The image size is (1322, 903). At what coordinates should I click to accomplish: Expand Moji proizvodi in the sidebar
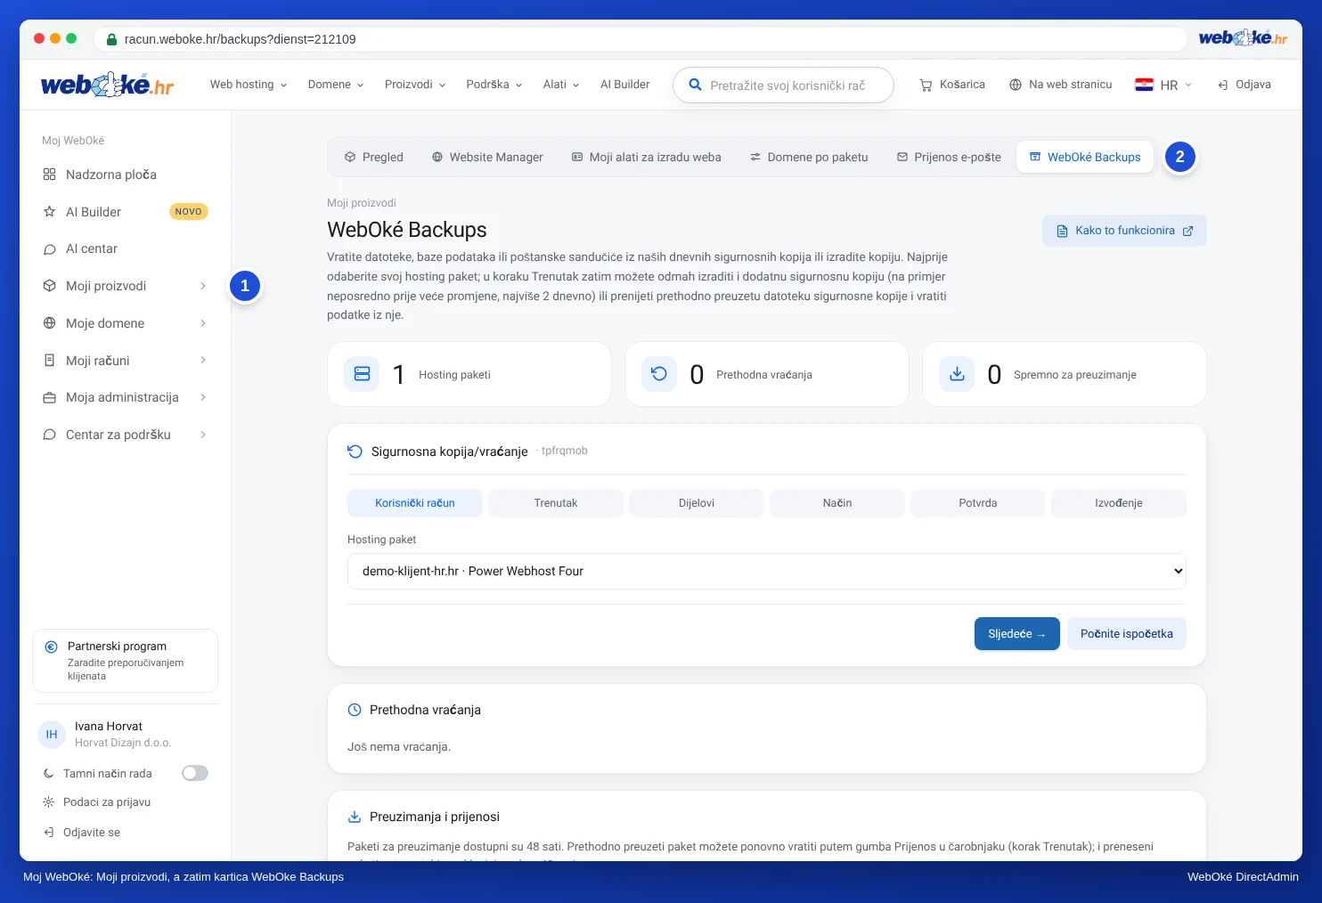point(125,286)
